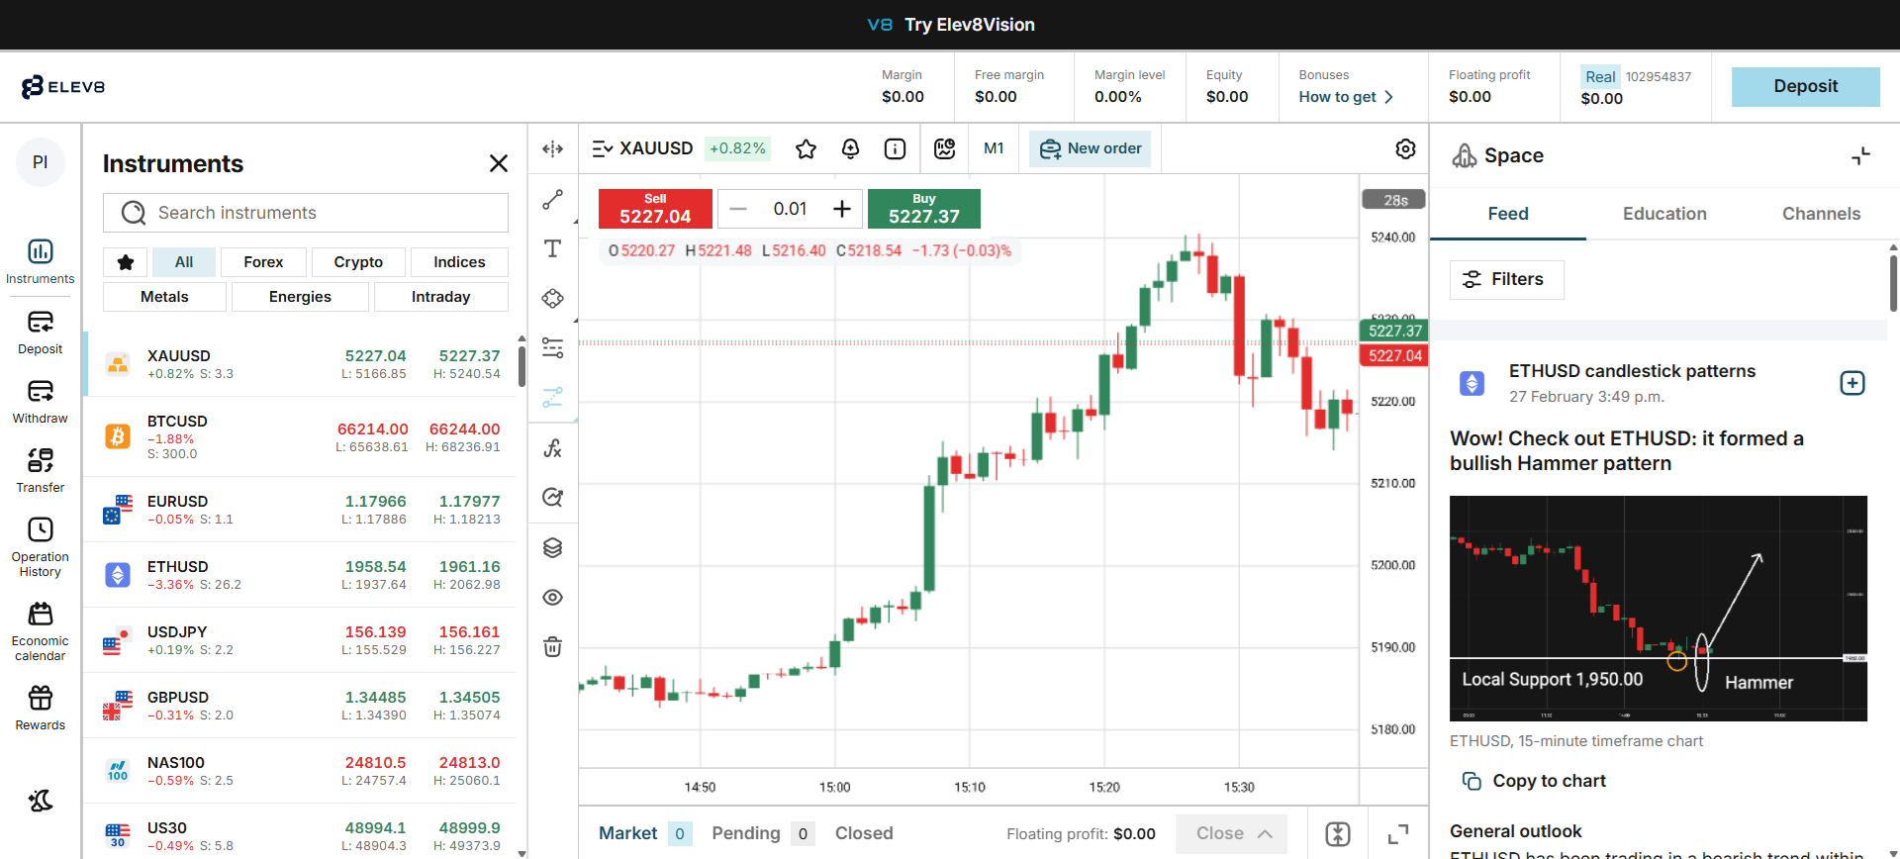
Task: Follow the How to get bonuses link
Action: 1346,97
